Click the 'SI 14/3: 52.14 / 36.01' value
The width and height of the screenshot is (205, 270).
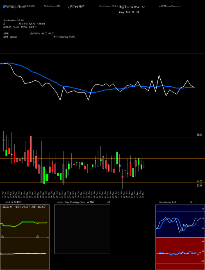32,24
